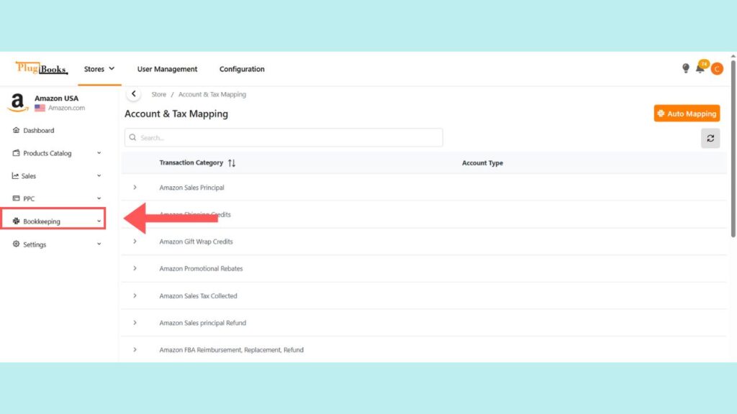Click Amazon Sales Tax Collected text
Screen dimensions: 737x414
tap(199, 295)
